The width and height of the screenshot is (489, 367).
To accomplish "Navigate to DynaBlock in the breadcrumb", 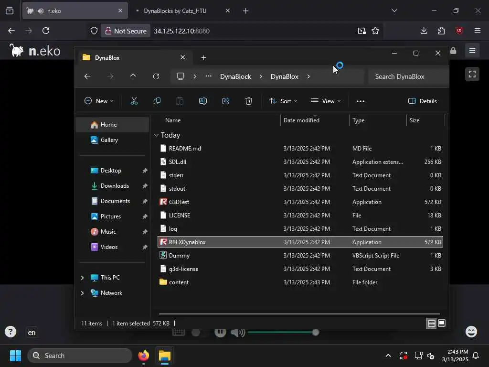I will point(235,76).
